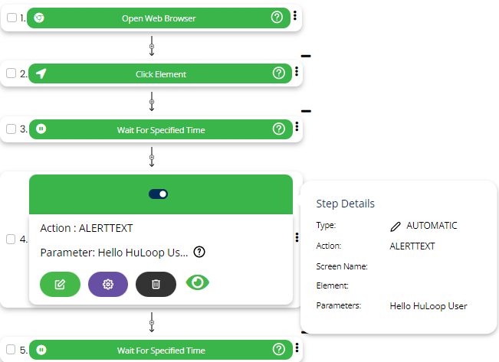Open kebab menu for step 4 ALERTTEXT

(x=296, y=238)
